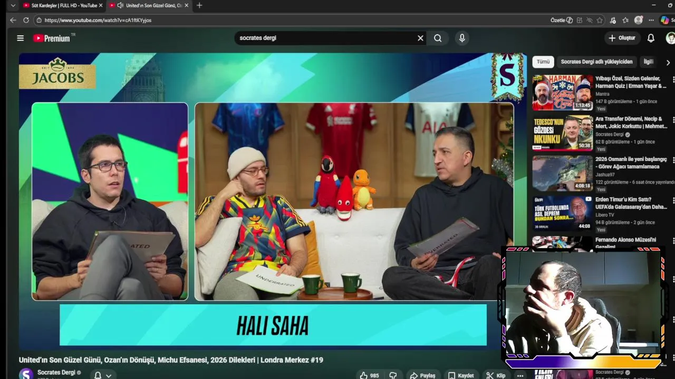Open the Copilot sidebar icon

pos(664,20)
